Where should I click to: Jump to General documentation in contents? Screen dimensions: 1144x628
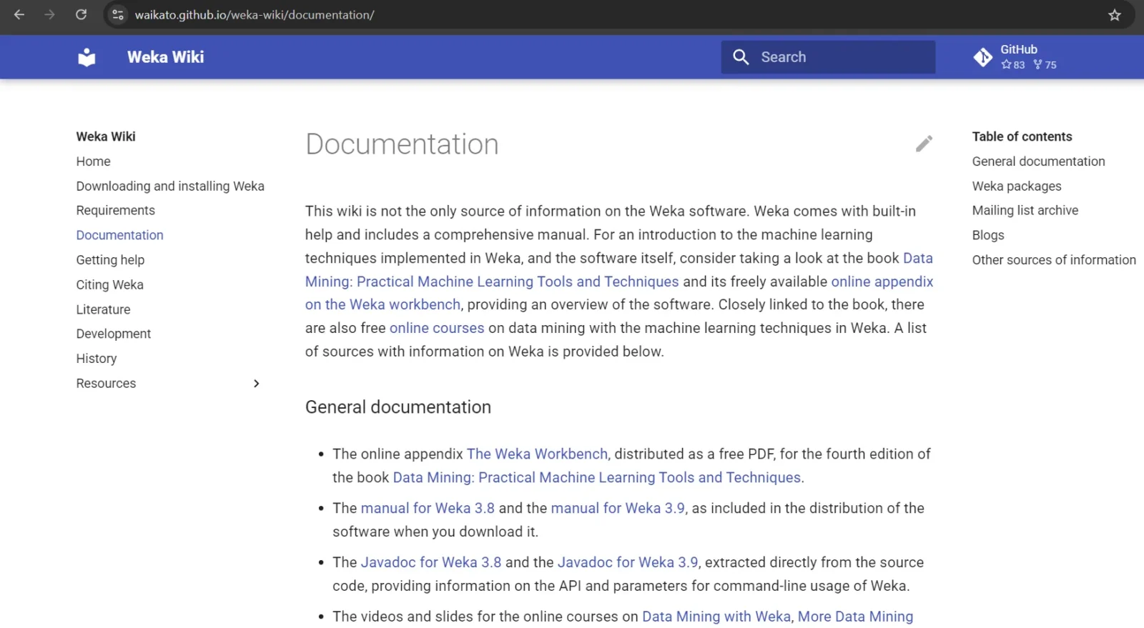[x=1038, y=161]
